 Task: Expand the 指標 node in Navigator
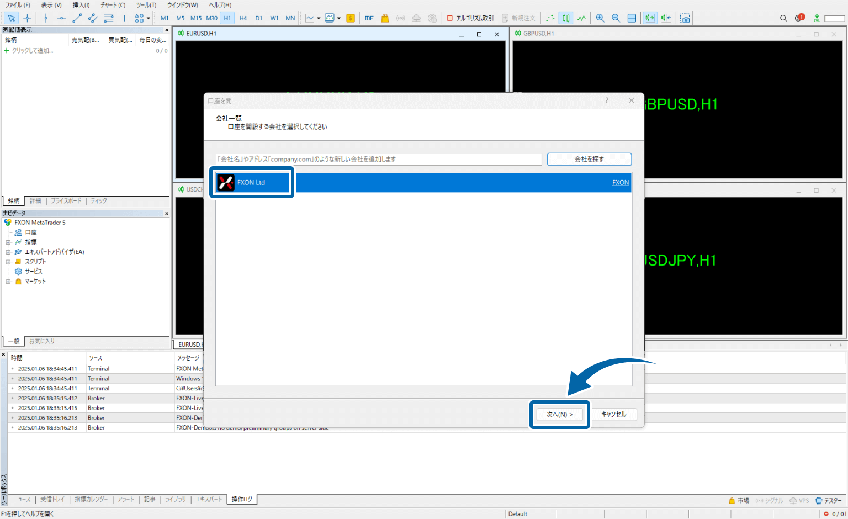(8, 242)
